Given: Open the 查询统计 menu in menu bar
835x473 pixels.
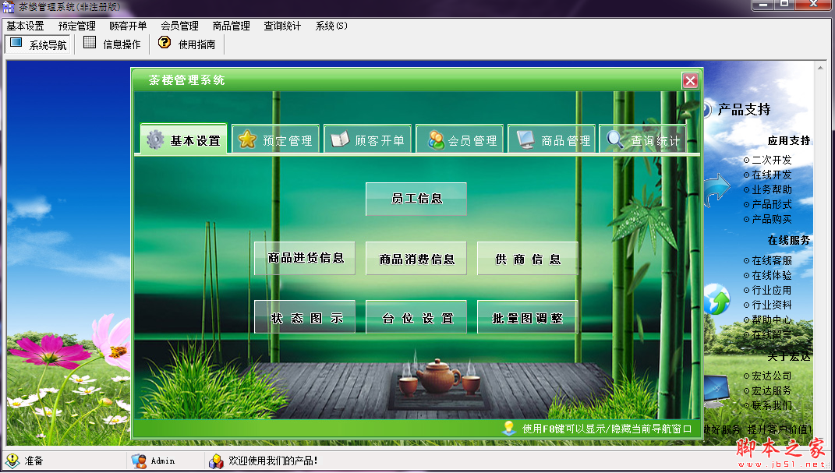Looking at the screenshot, I should 283,26.
